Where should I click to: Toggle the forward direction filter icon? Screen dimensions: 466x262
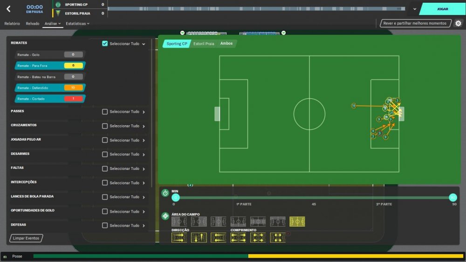[x=179, y=238]
